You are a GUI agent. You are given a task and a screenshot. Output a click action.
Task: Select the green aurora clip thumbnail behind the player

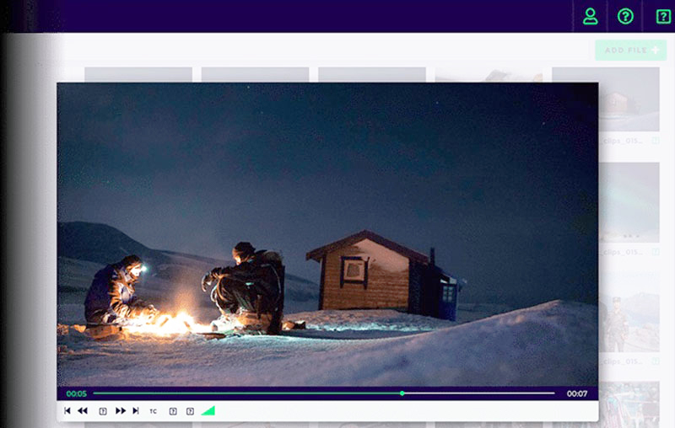[629, 202]
